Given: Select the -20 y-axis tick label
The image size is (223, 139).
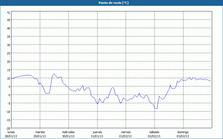Looking at the screenshot, I should (8, 128).
